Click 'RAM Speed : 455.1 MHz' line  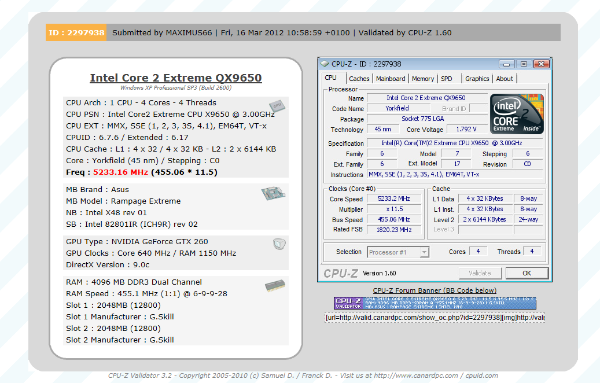pyautogui.click(x=146, y=294)
